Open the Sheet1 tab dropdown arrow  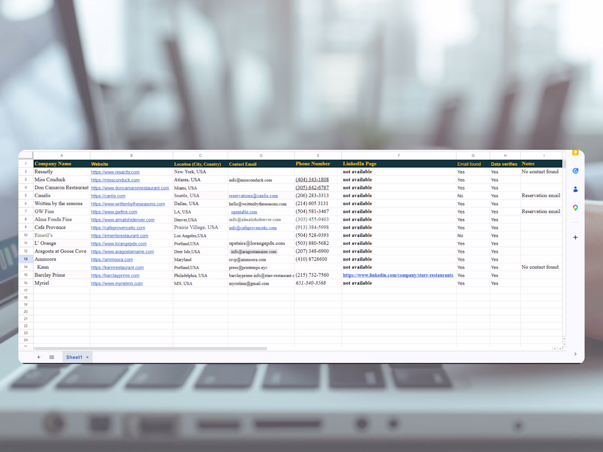pos(87,357)
